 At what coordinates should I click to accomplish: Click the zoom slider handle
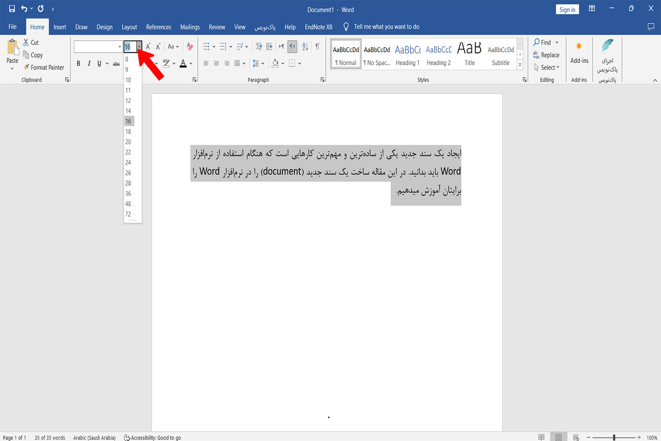click(614, 437)
